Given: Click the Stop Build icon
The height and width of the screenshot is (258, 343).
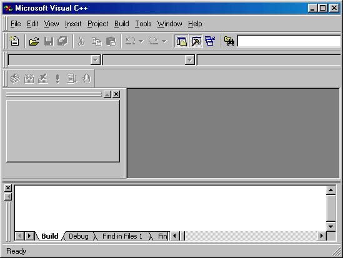Looking at the screenshot, I should coord(43,79).
